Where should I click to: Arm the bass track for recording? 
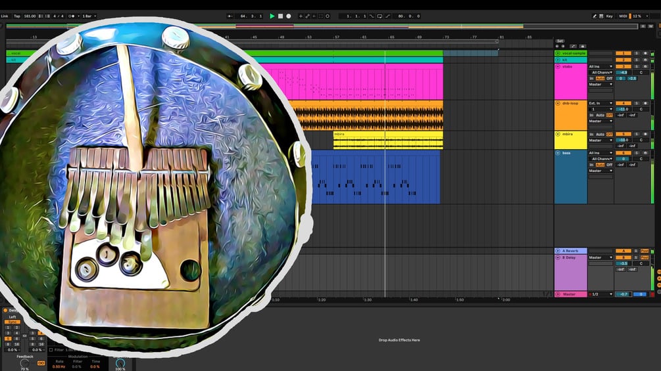click(x=645, y=153)
